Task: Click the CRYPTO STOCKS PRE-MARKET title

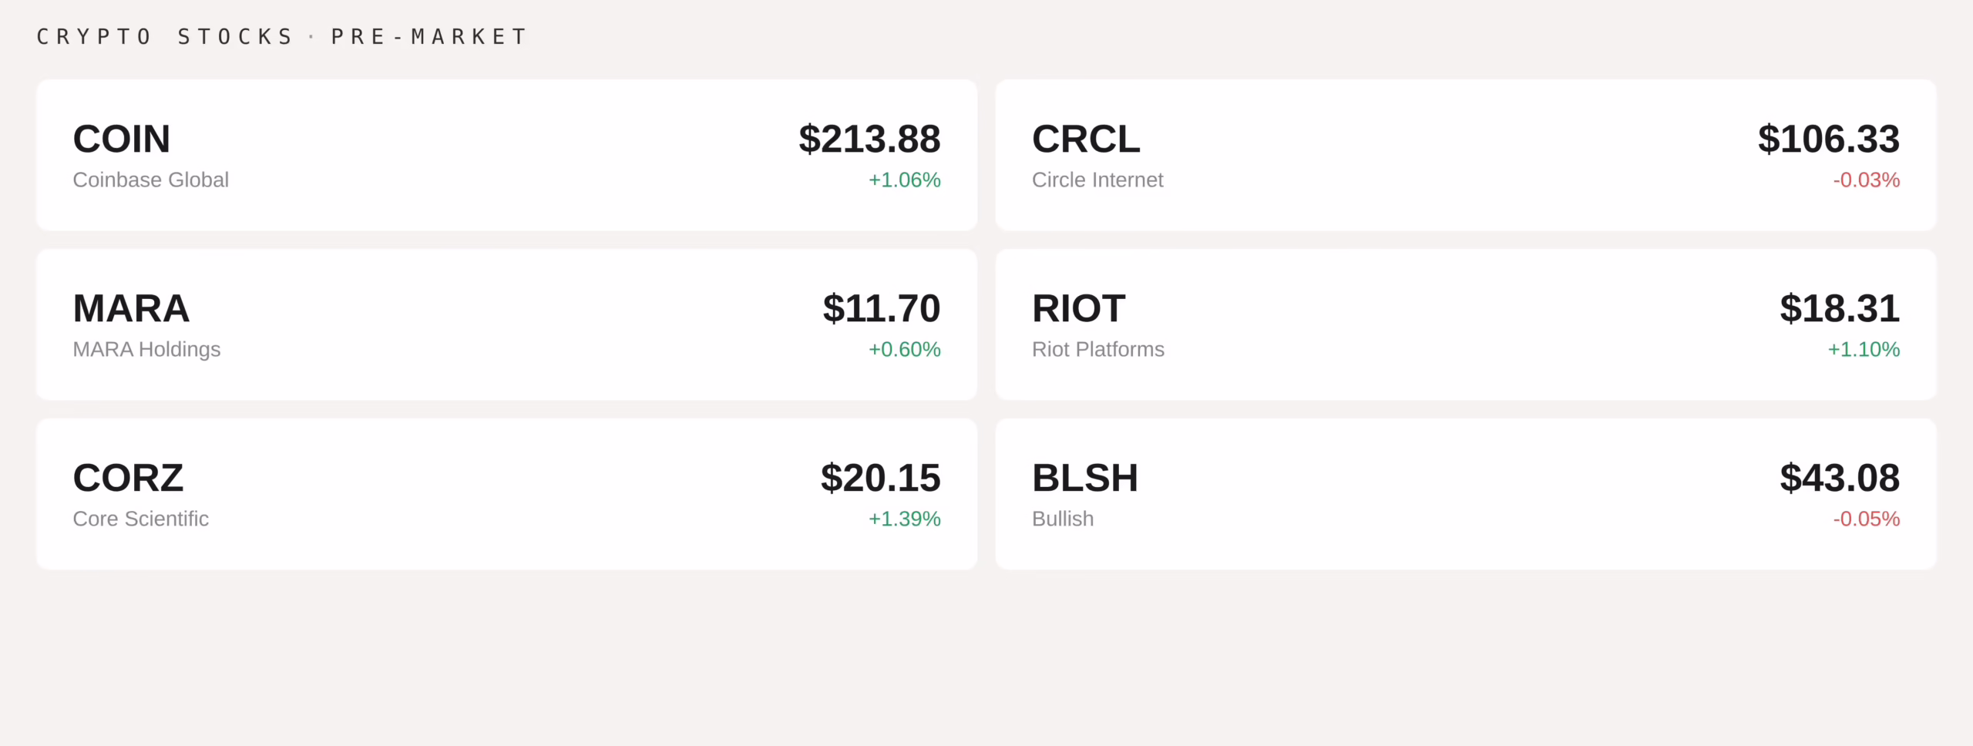Action: pyautogui.click(x=282, y=35)
